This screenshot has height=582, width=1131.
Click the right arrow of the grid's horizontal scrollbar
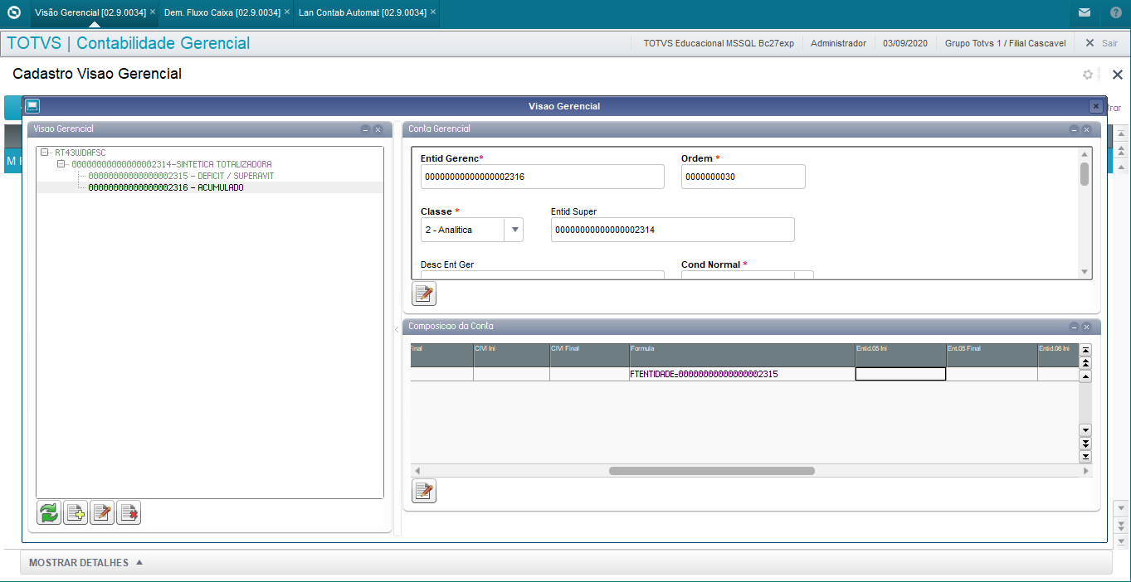tap(1086, 471)
